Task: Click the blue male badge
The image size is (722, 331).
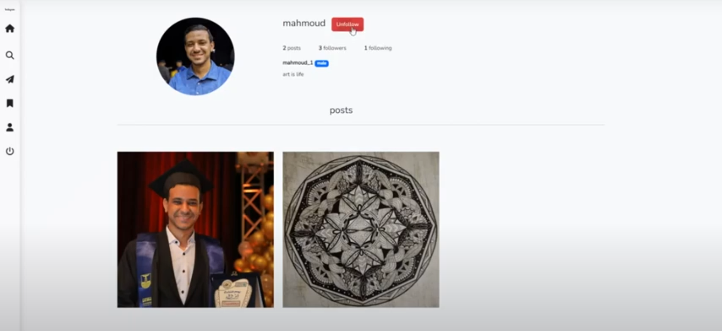Action: point(321,63)
